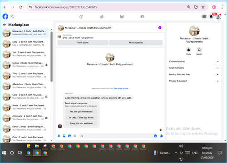Open the Mekamari conversation in the list
This screenshot has width=227, height=163.
(25, 33)
